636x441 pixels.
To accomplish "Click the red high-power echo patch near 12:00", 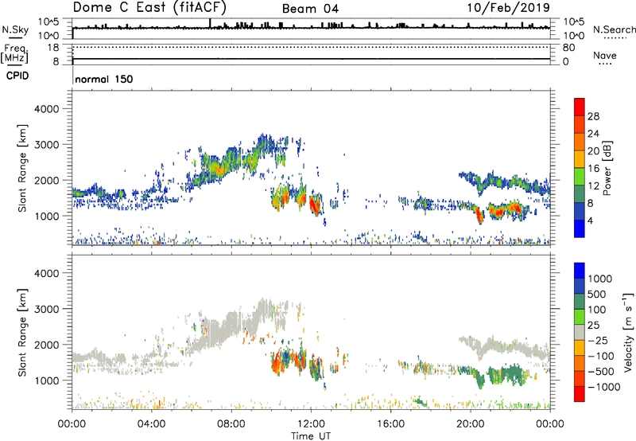I will tap(315, 204).
